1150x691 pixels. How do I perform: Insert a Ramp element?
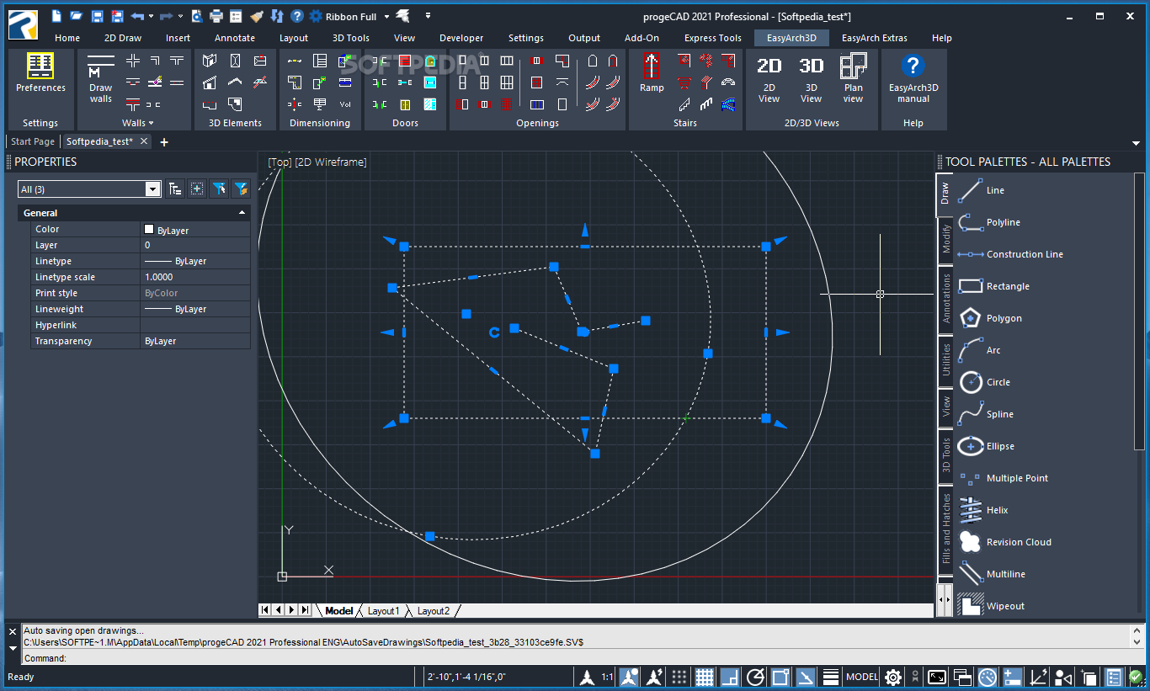click(x=652, y=73)
